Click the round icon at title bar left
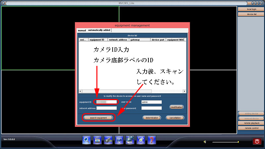 coord(3,3)
